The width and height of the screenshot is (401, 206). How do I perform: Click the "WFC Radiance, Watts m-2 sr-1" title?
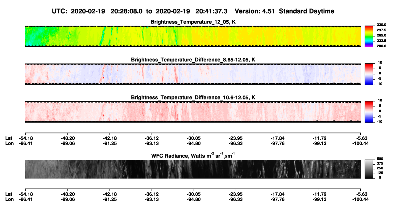click(x=193, y=155)
